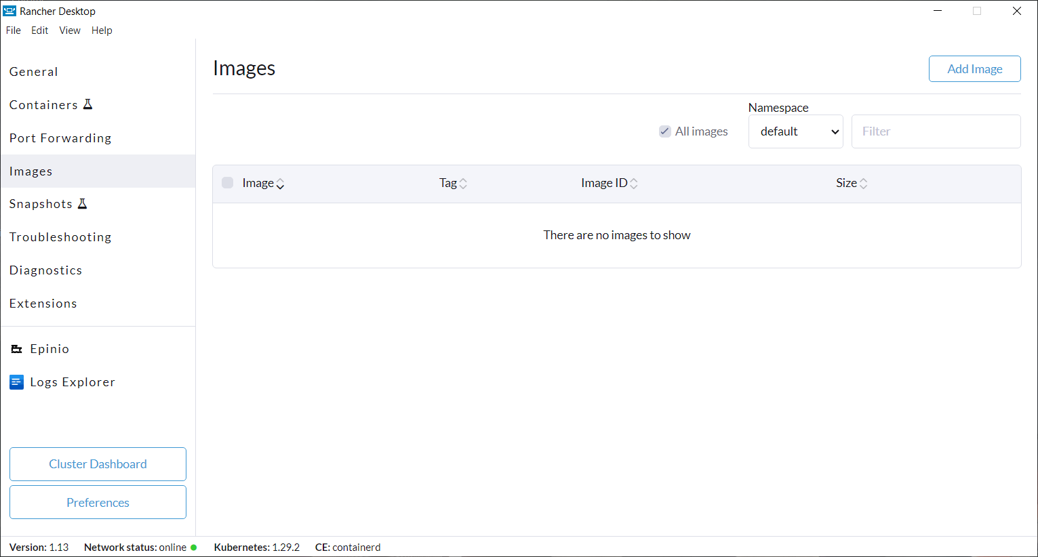Minimize the Rancher Desktop window
Image resolution: width=1038 pixels, height=557 pixels.
(x=938, y=11)
